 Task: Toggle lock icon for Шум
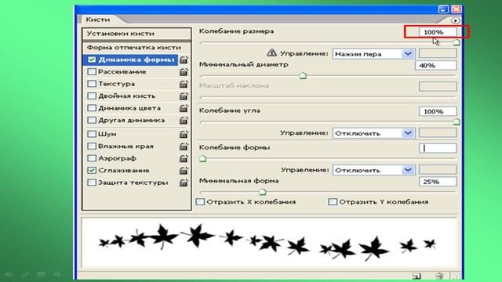(184, 134)
